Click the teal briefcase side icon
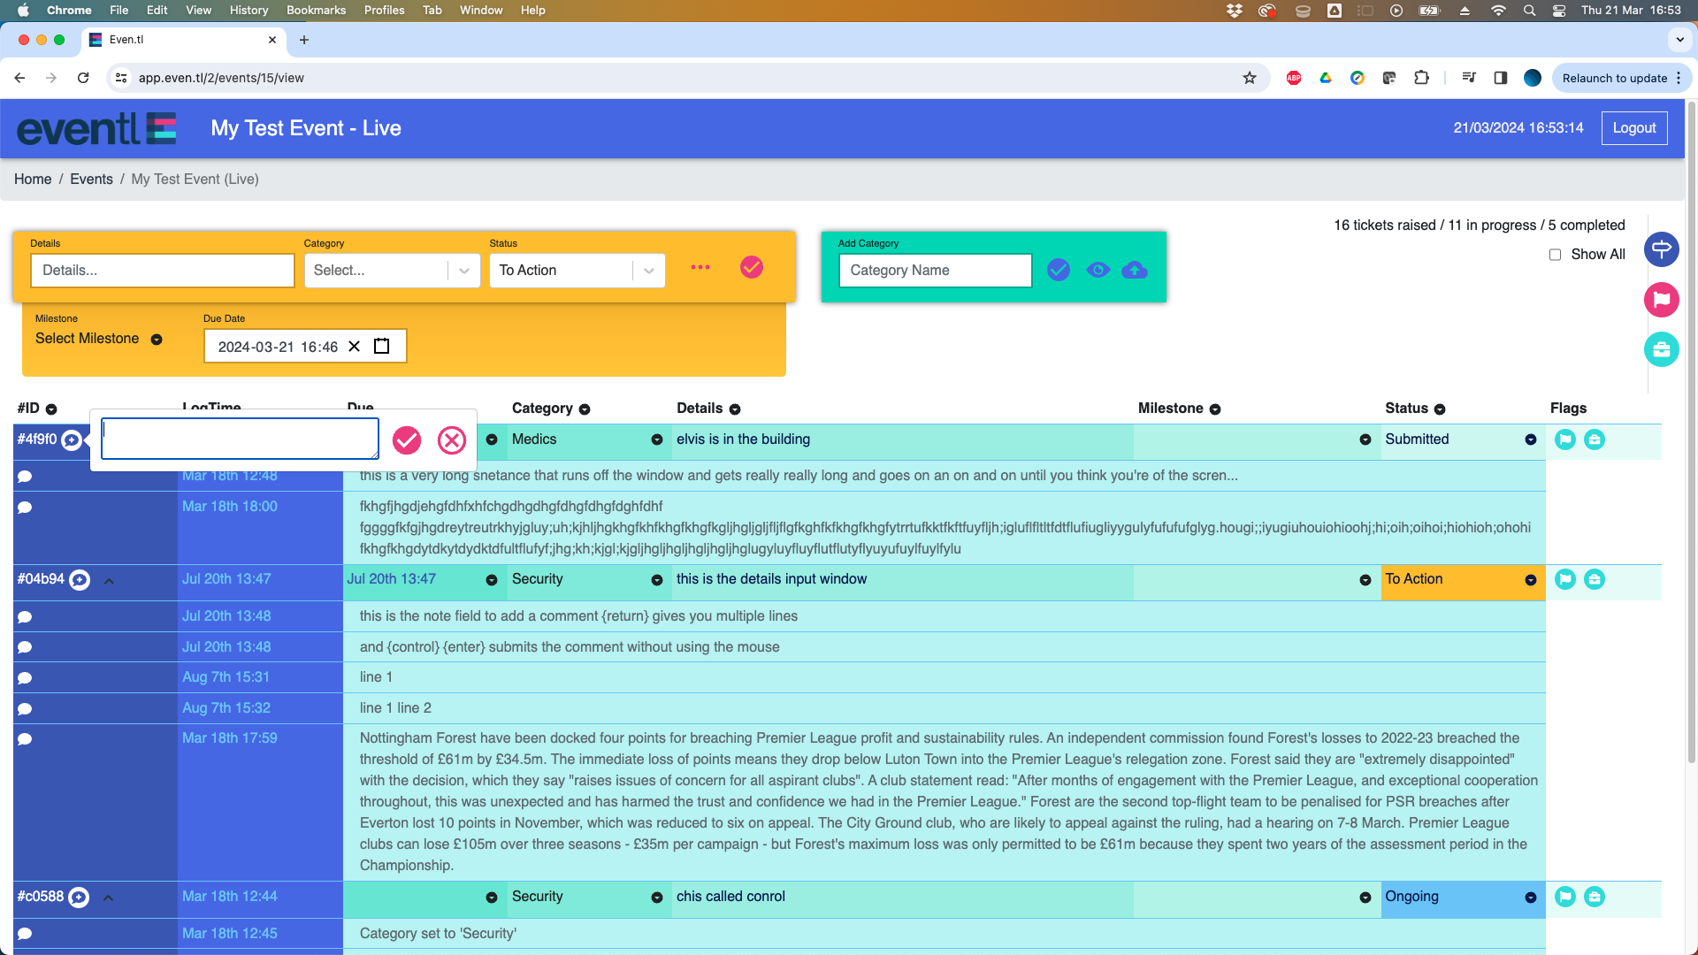This screenshot has height=955, width=1698. pyautogui.click(x=1662, y=349)
